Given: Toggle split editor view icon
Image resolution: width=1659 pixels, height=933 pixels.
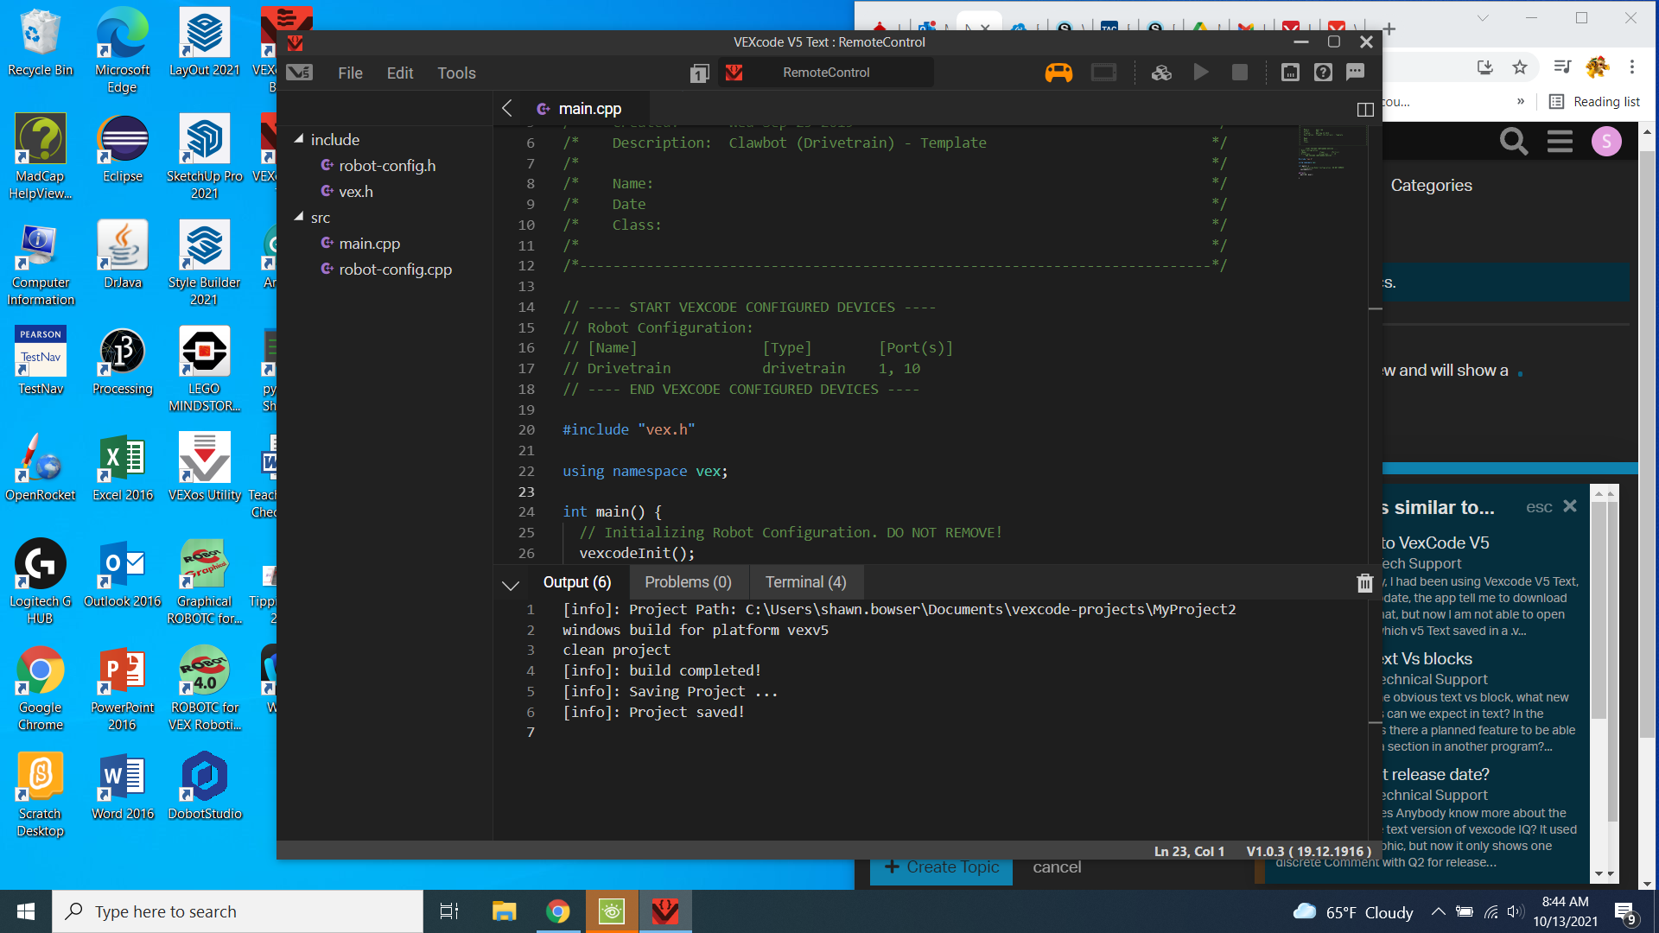Looking at the screenshot, I should [x=1365, y=110].
